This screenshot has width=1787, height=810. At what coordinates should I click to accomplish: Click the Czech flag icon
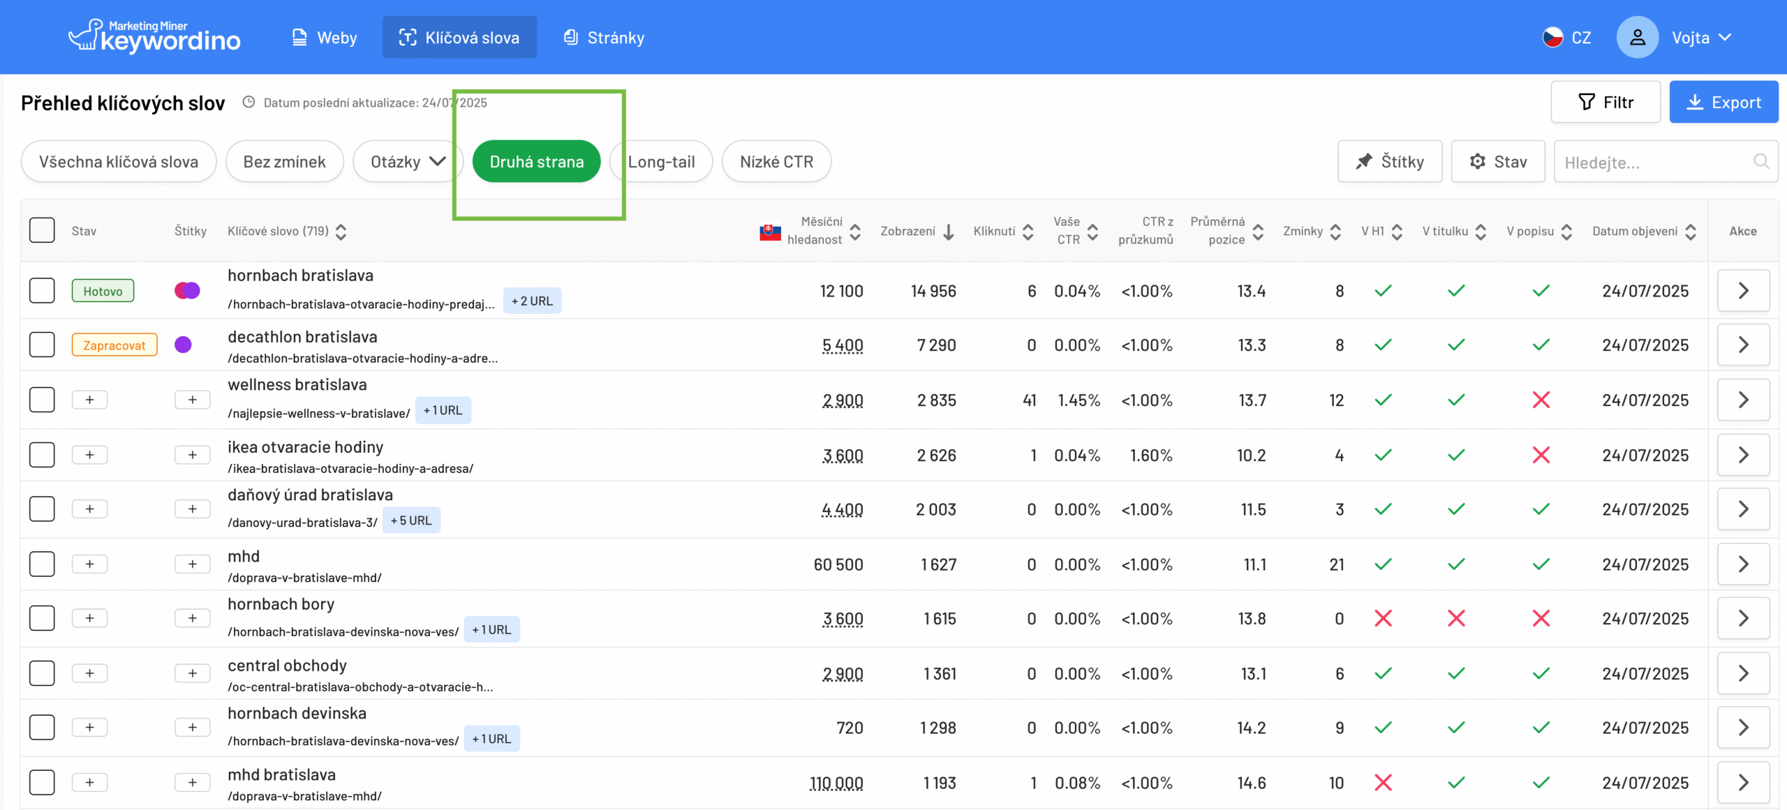[1552, 37]
